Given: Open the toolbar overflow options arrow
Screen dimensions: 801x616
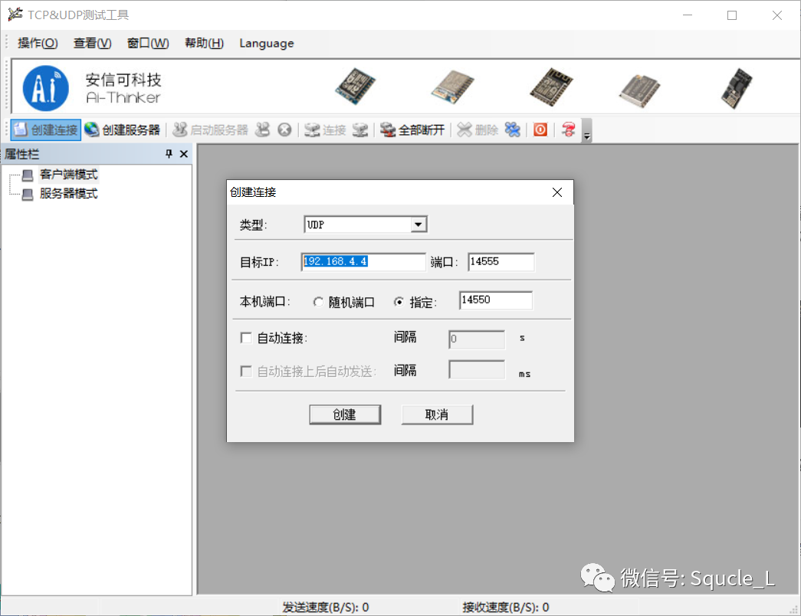Looking at the screenshot, I should pyautogui.click(x=587, y=131).
